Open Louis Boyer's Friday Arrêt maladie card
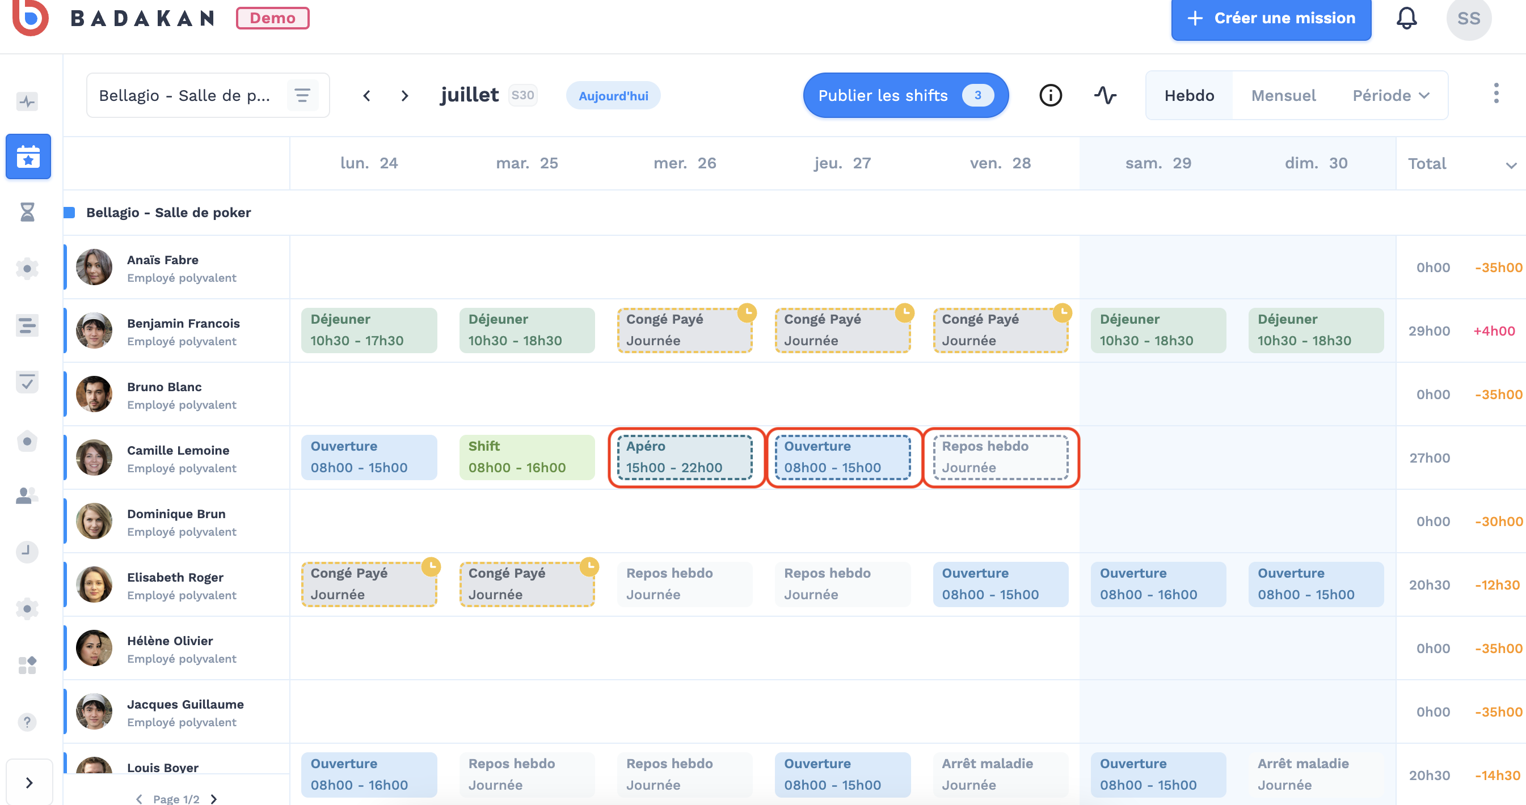This screenshot has height=805, width=1526. 1000,774
